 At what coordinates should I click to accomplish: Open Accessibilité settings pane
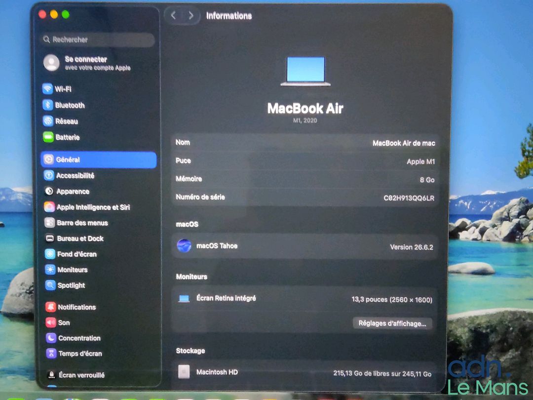69,175
